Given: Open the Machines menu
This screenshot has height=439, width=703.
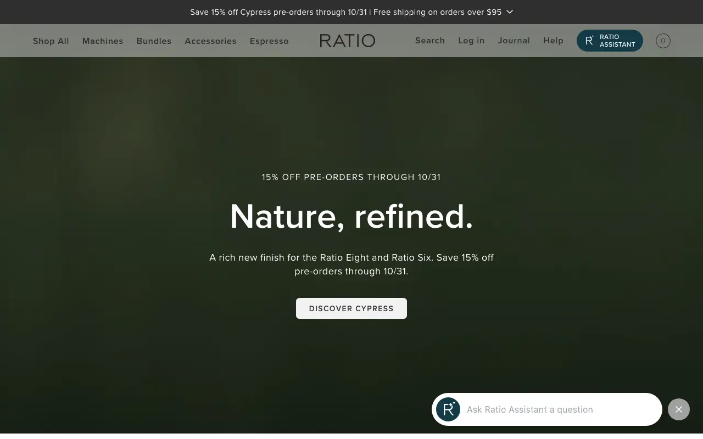Looking at the screenshot, I should [103, 41].
